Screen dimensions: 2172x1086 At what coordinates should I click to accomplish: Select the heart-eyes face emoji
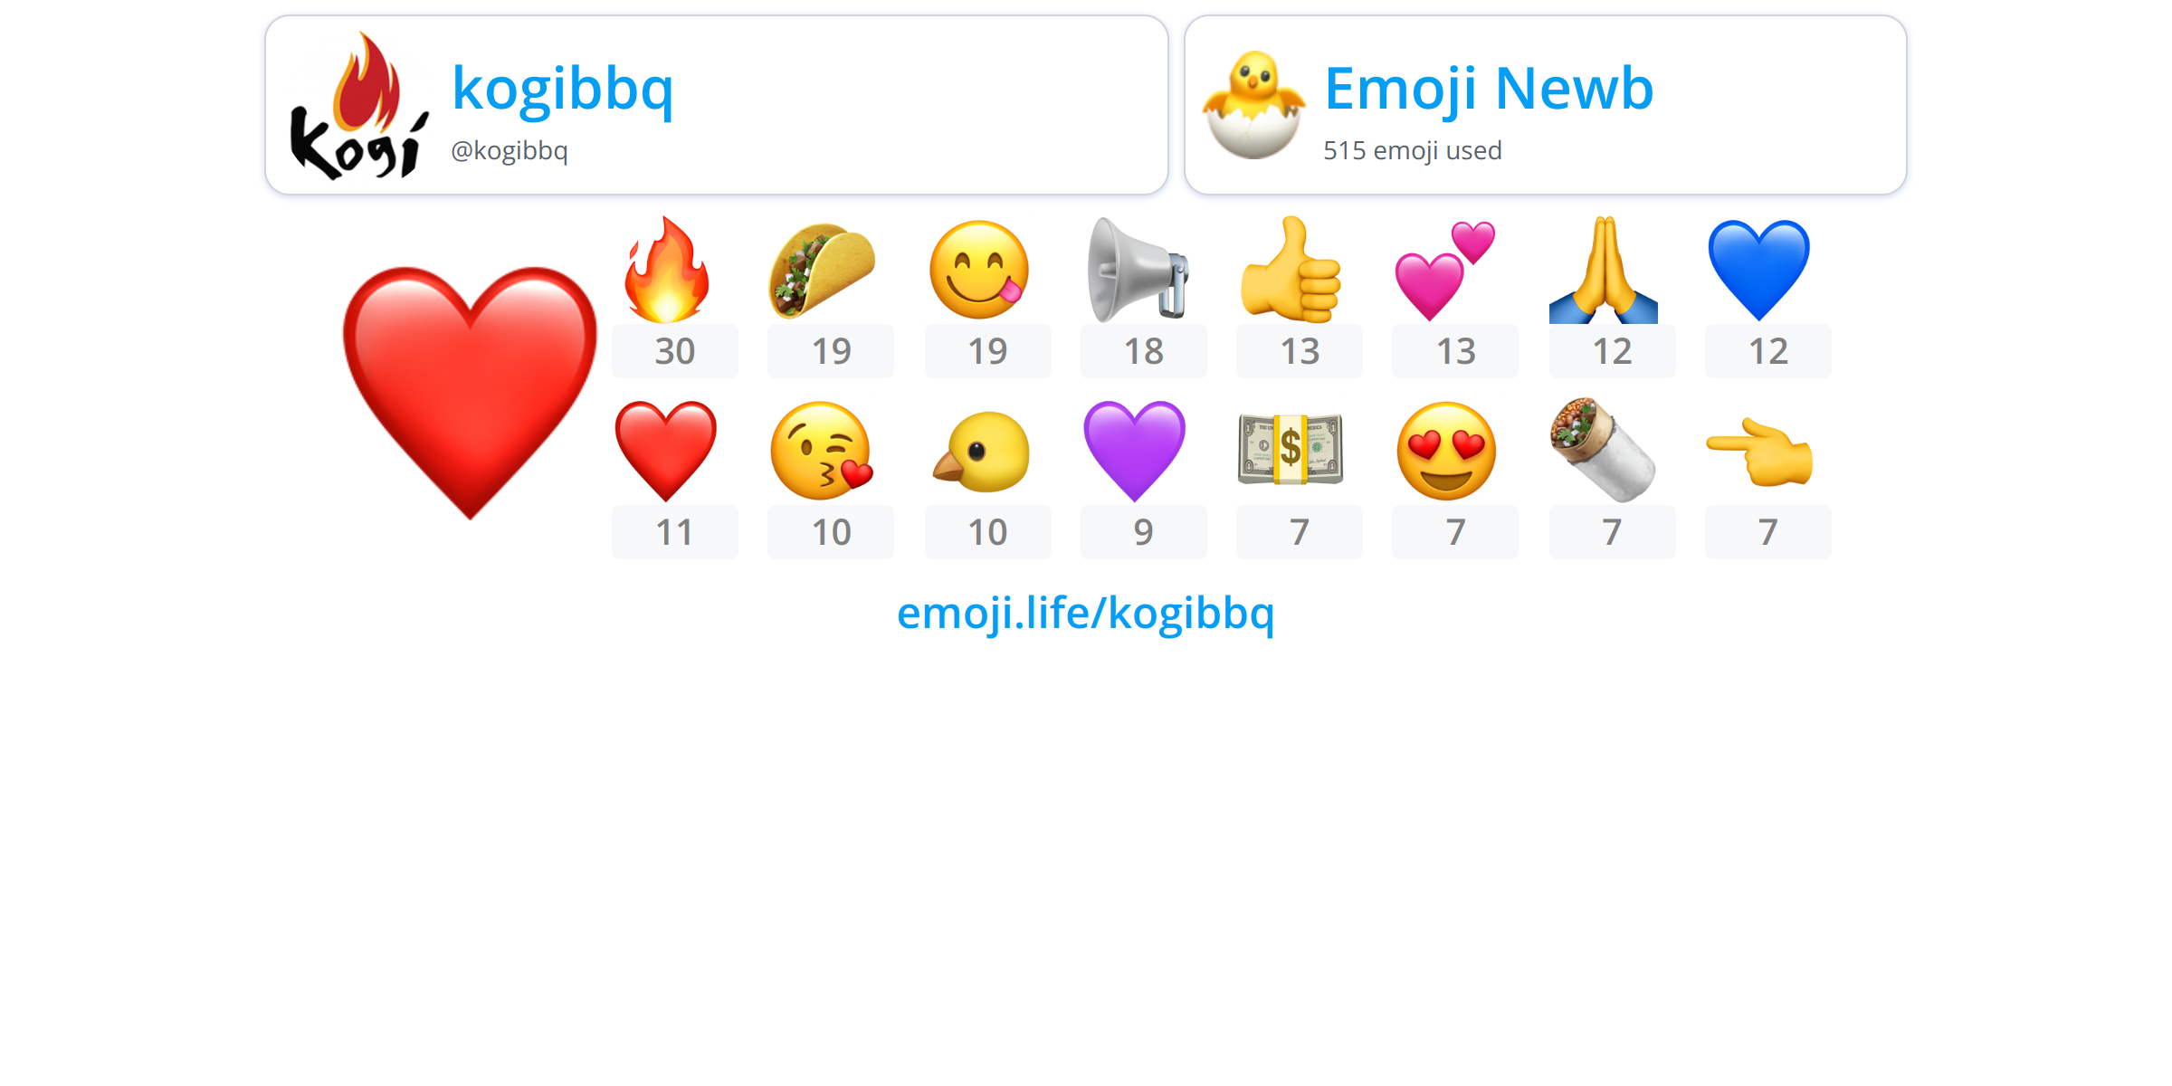coord(1446,451)
